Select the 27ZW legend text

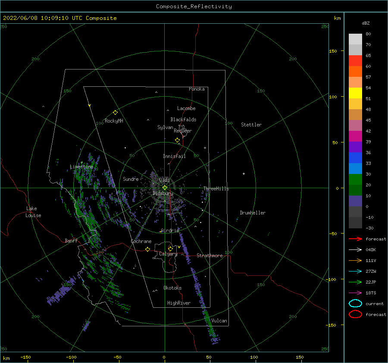coord(371,271)
